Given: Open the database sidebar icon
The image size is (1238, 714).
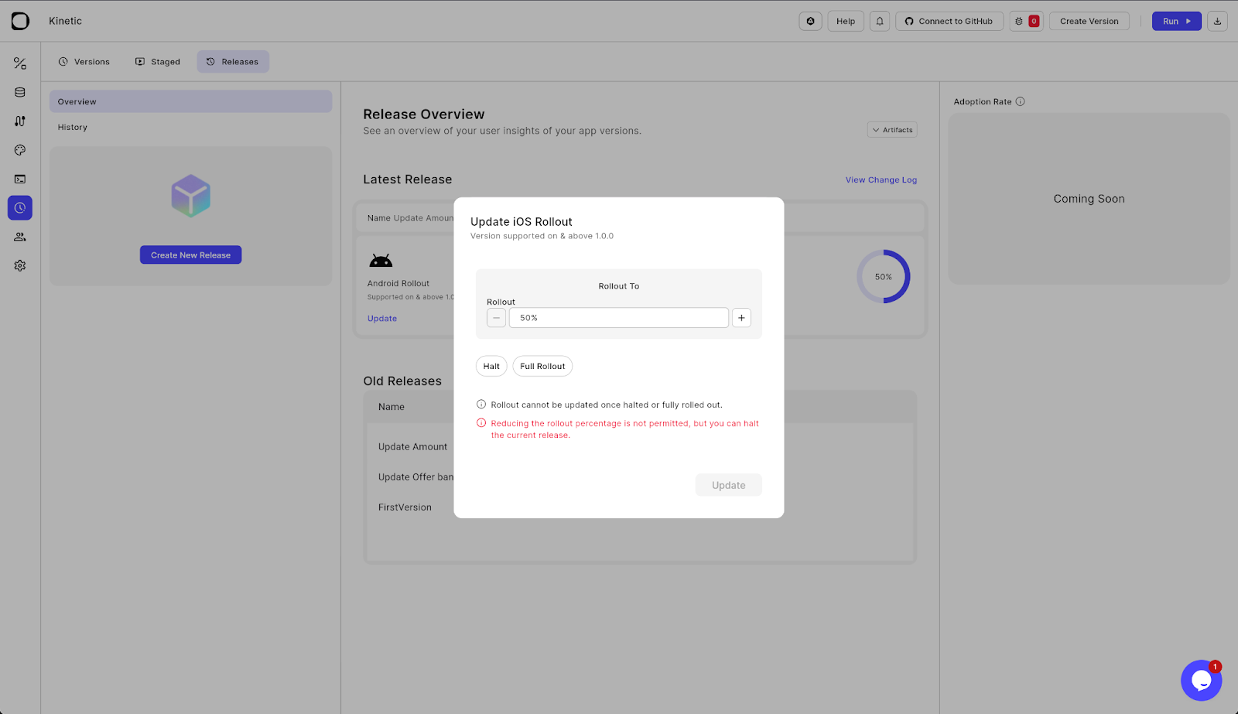Looking at the screenshot, I should pos(20,92).
